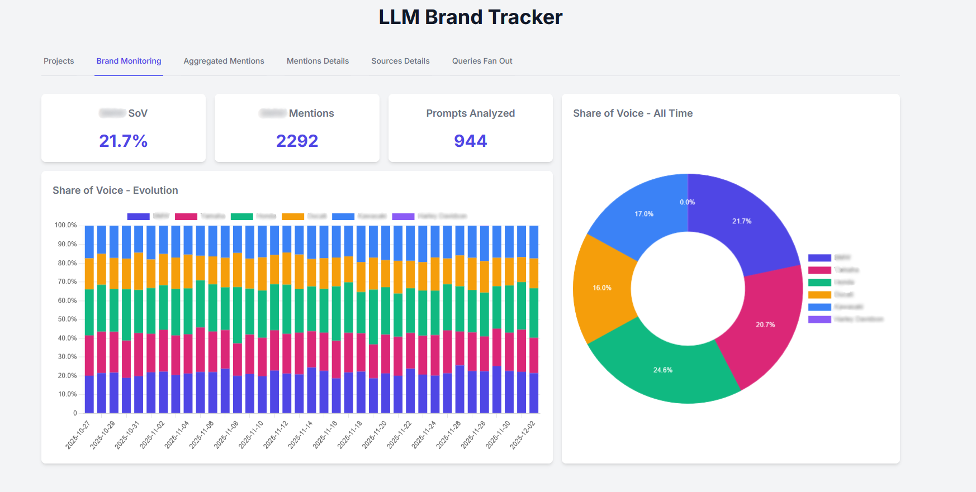
Task: Open the Sources Details tab
Action: point(400,61)
